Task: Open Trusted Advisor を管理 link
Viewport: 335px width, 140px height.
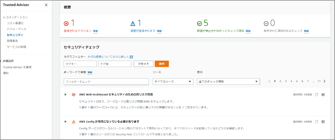Action: click(x=17, y=67)
